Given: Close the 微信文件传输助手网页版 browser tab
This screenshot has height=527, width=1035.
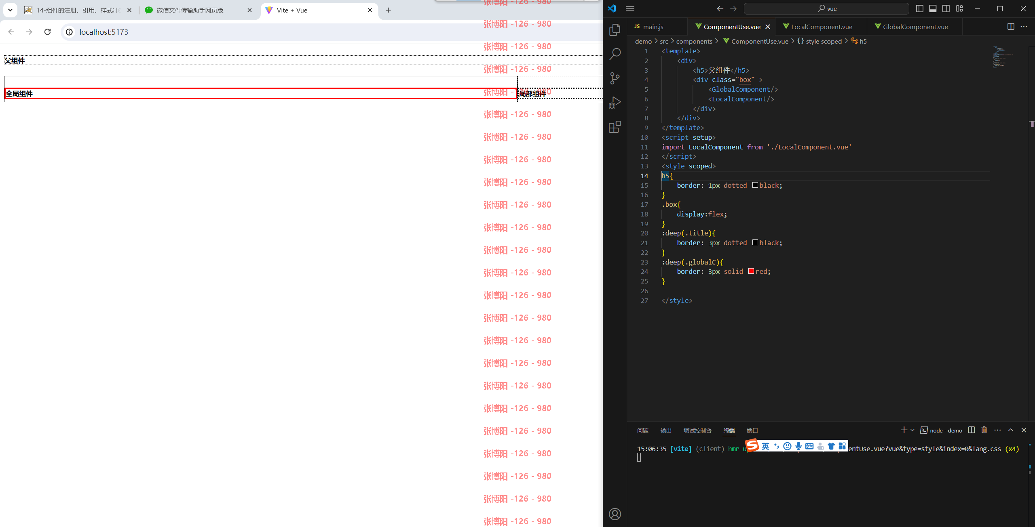Looking at the screenshot, I should [x=249, y=10].
